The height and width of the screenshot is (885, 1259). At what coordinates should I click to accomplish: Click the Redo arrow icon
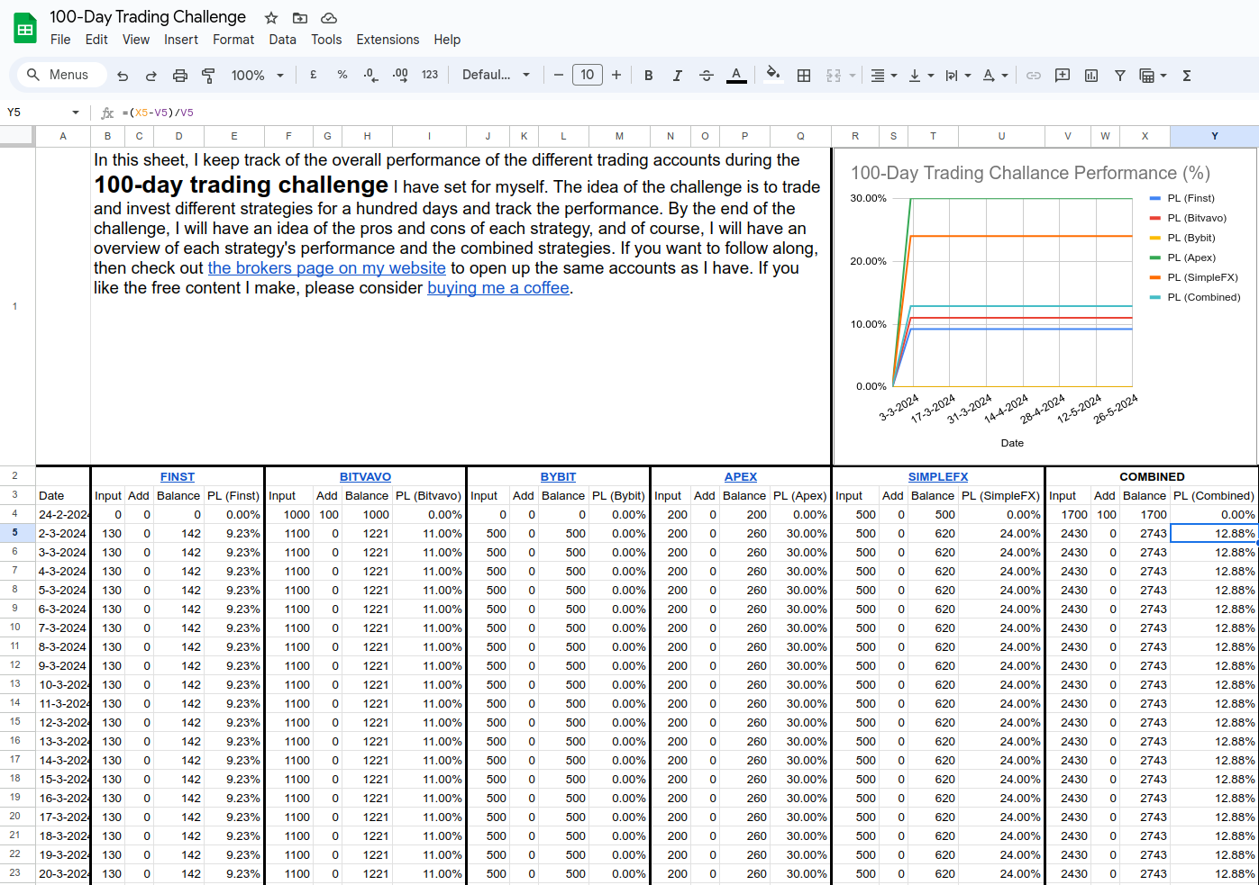151,76
